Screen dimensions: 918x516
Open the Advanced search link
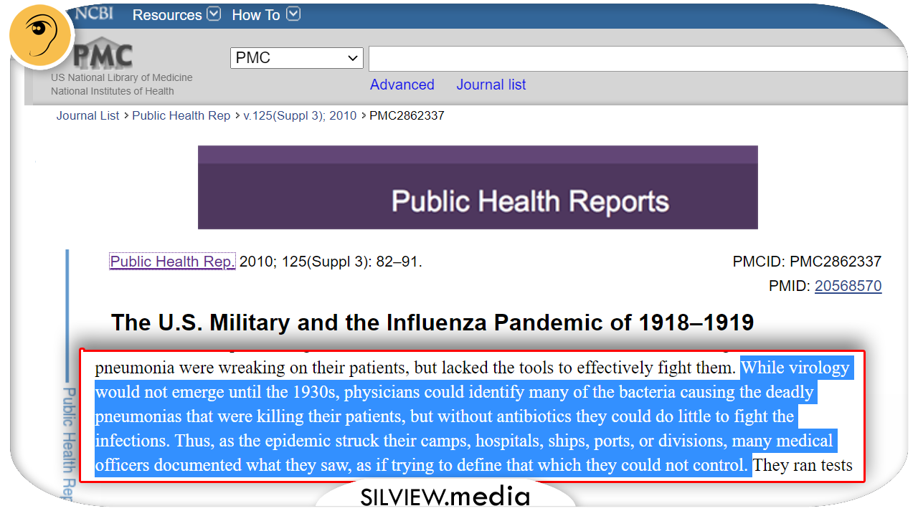[402, 85]
